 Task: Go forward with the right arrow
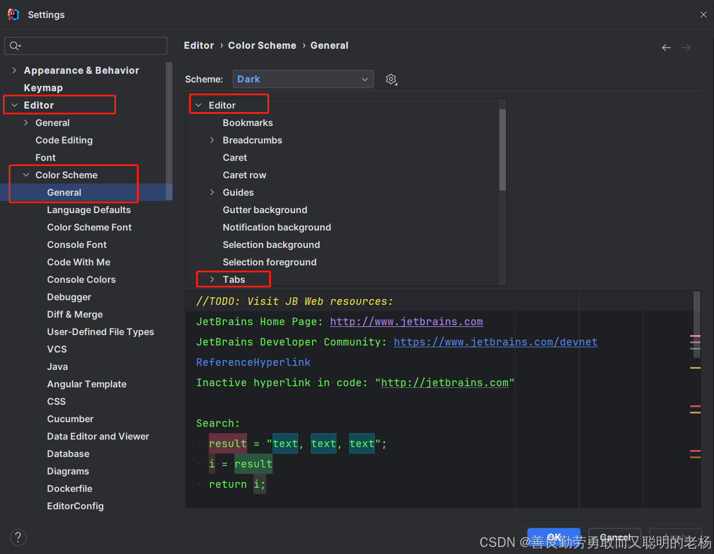tap(686, 48)
